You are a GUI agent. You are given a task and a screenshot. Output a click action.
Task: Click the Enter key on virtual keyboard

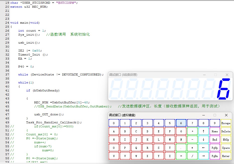[226, 156]
